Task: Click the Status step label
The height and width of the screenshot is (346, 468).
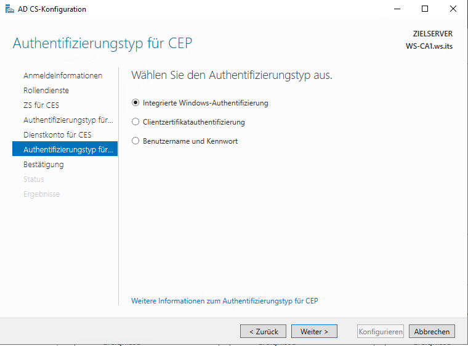Action: [x=34, y=179]
